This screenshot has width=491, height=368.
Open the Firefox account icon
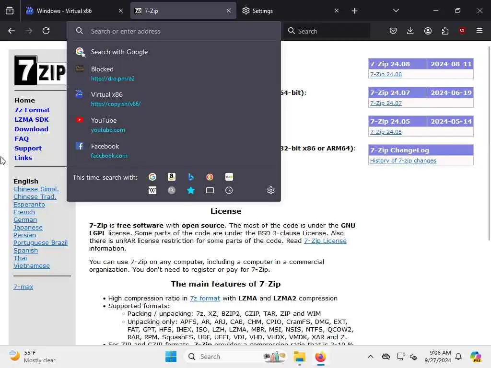point(428,31)
